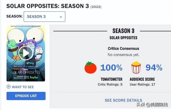This screenshot has height=110, width=171.
Task: Play the trailer on the poster
Action: click(26, 53)
